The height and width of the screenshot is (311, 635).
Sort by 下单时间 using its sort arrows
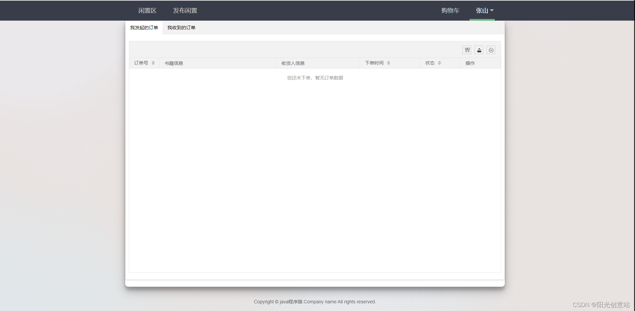[x=389, y=63]
